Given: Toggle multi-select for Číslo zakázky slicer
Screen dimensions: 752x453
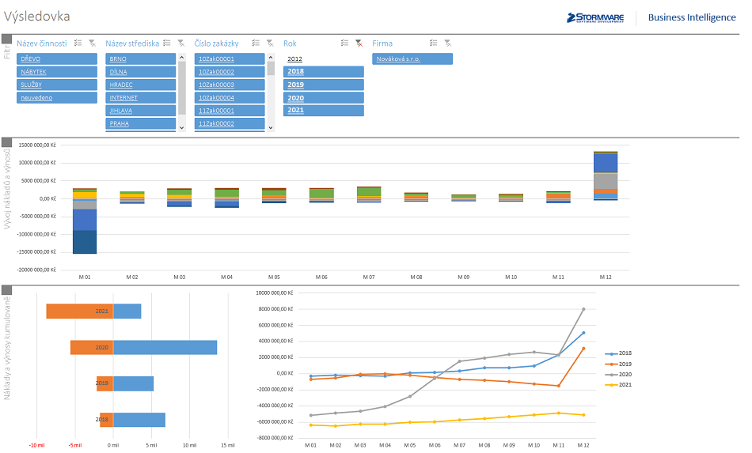Looking at the screenshot, I should click(256, 43).
